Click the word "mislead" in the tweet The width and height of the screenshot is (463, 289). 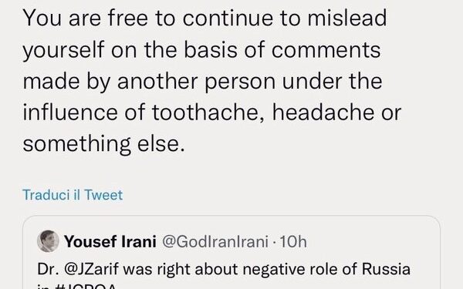[347, 18]
